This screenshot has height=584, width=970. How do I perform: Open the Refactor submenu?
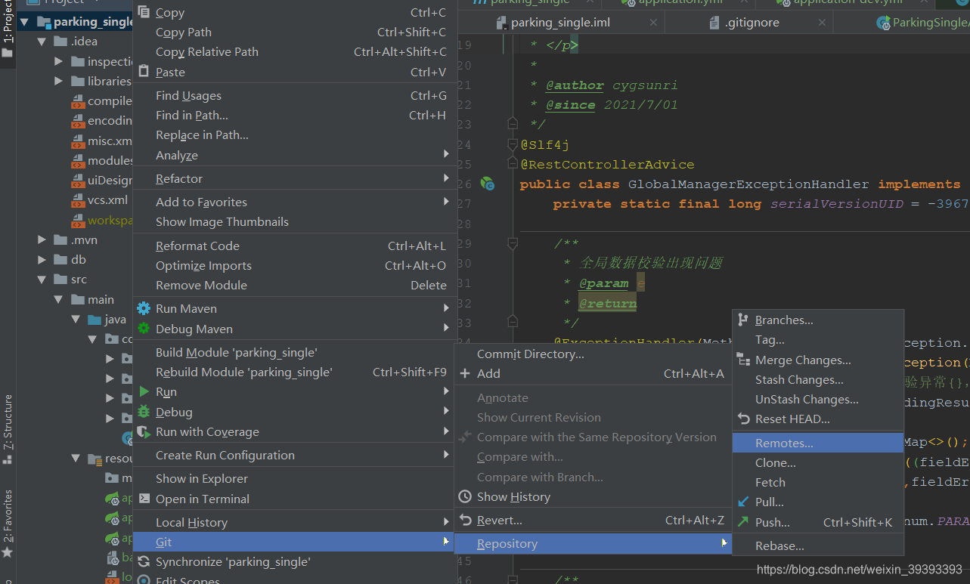pos(295,178)
